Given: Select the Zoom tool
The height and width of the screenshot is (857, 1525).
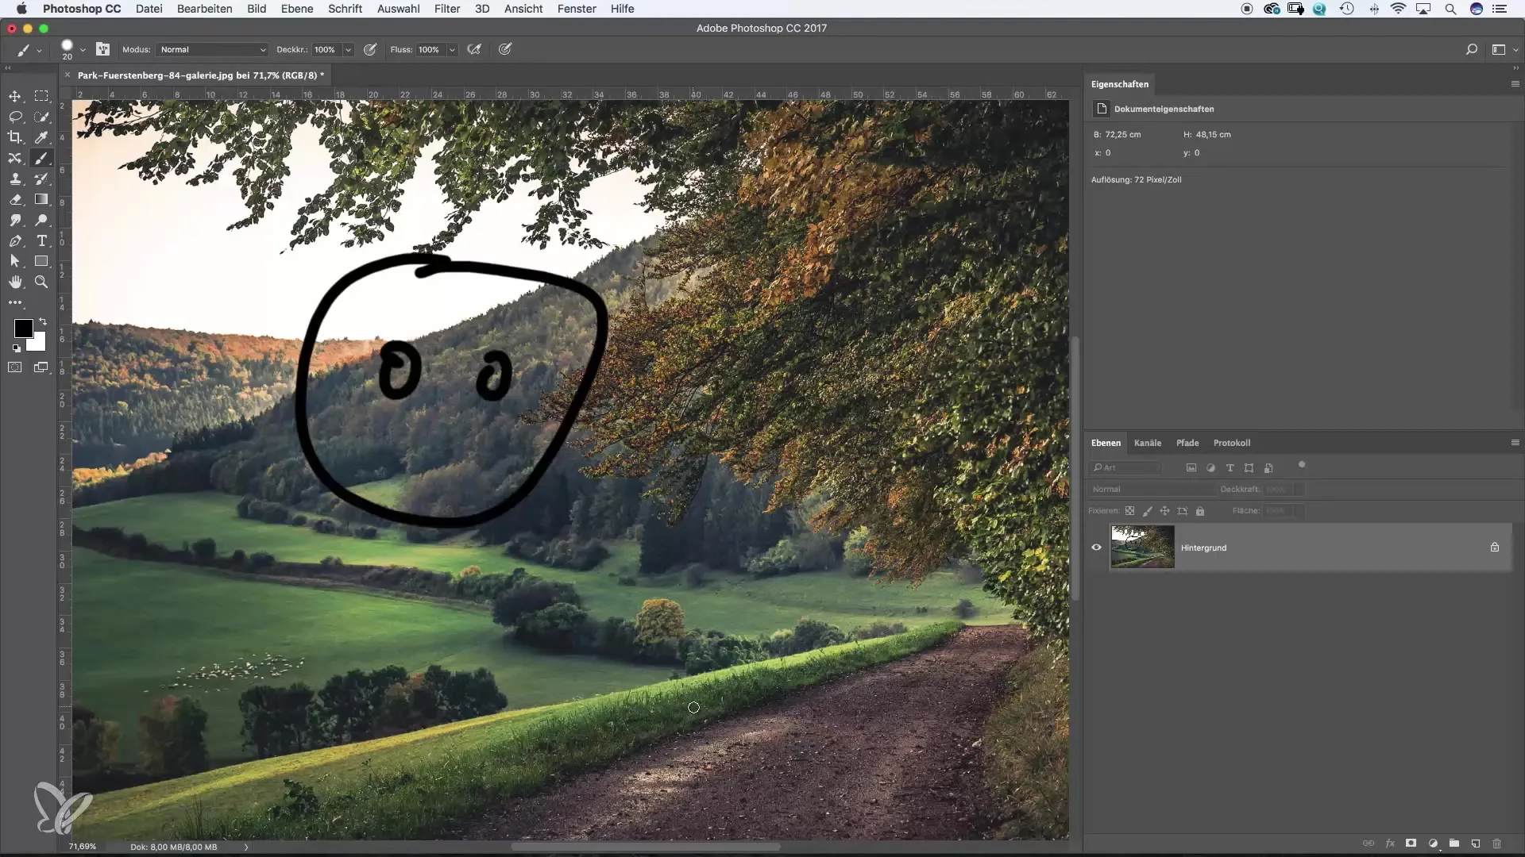Looking at the screenshot, I should pos(41,282).
